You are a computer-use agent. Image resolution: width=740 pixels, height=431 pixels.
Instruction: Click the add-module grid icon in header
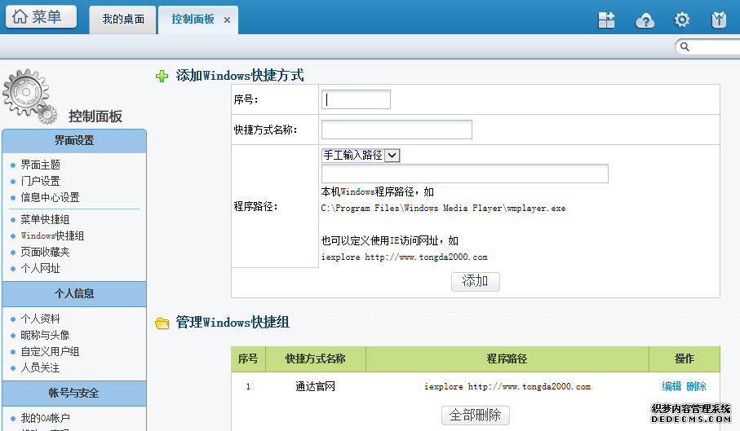tap(606, 20)
